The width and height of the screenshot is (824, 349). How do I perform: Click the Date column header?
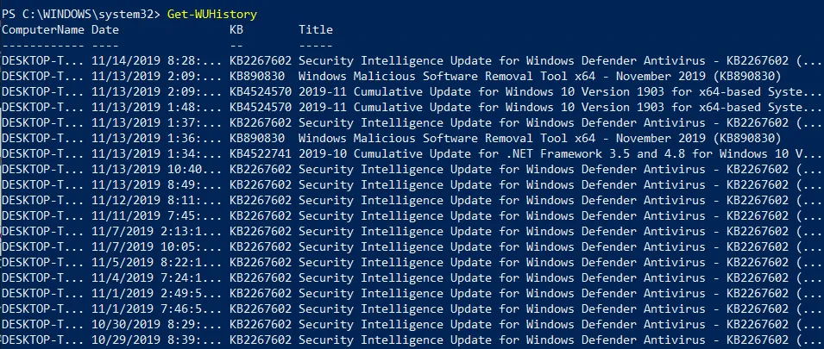(x=105, y=29)
